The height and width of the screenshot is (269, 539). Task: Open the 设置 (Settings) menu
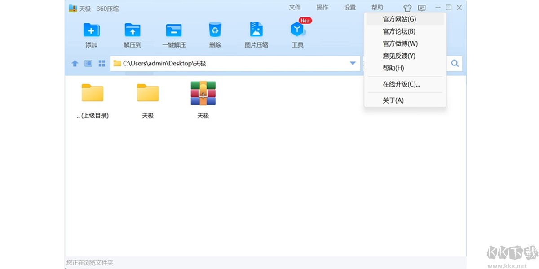[x=350, y=7]
